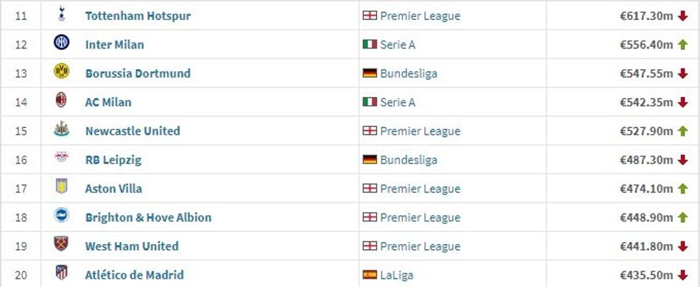Click the Brighton & Hove Albion crest

point(61,216)
